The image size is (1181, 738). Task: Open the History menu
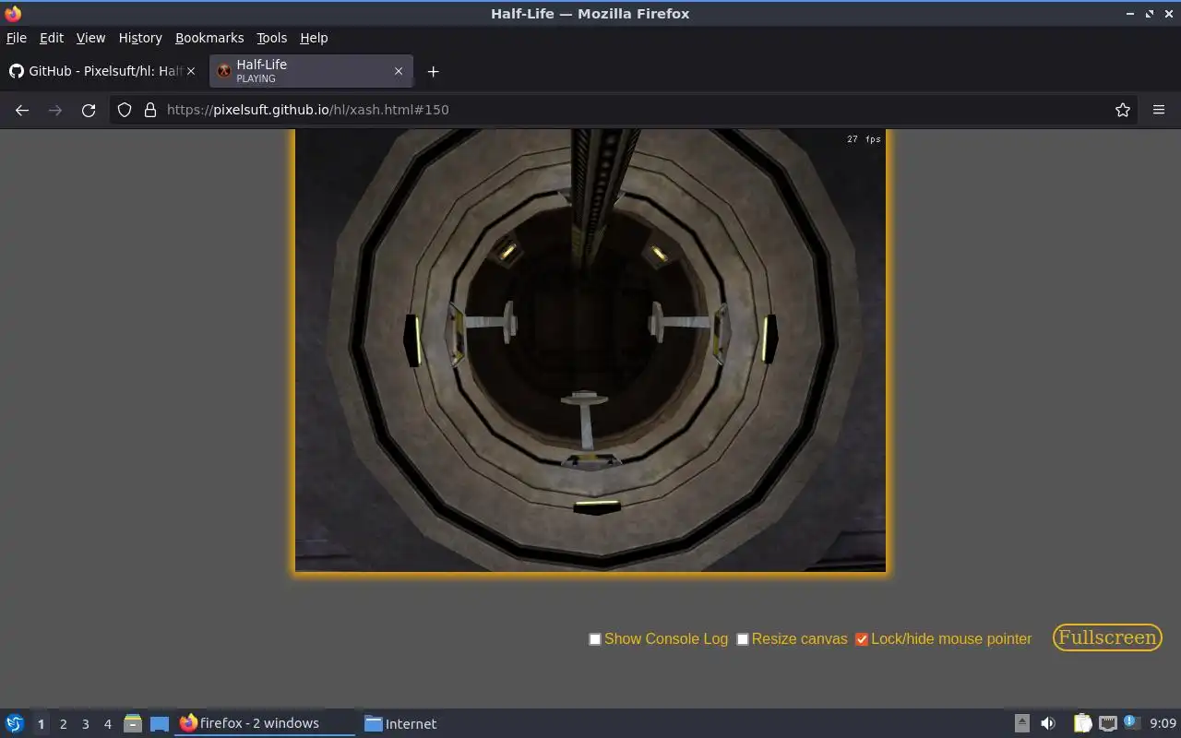point(140,38)
